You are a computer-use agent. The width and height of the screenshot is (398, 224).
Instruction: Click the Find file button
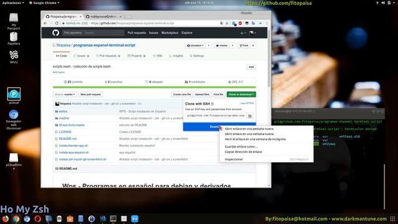pos(218,94)
